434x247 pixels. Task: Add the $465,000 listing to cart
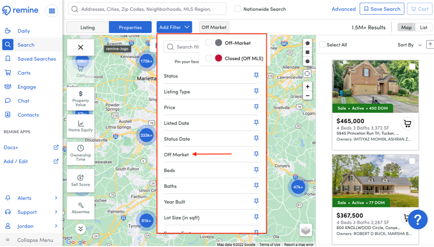[x=407, y=124]
